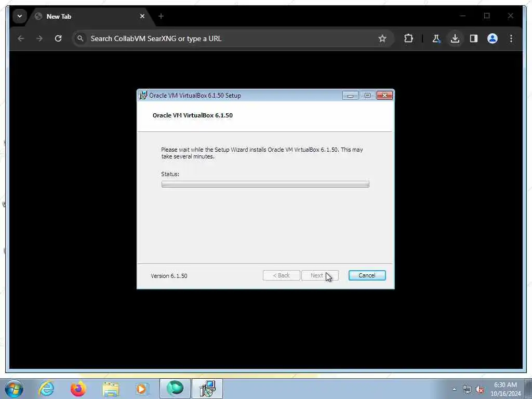Open the tab search dropdown chevron
Screen dimensions: 532x399
pos(20,16)
